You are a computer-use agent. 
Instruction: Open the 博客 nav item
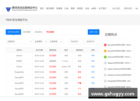coord(73,8)
